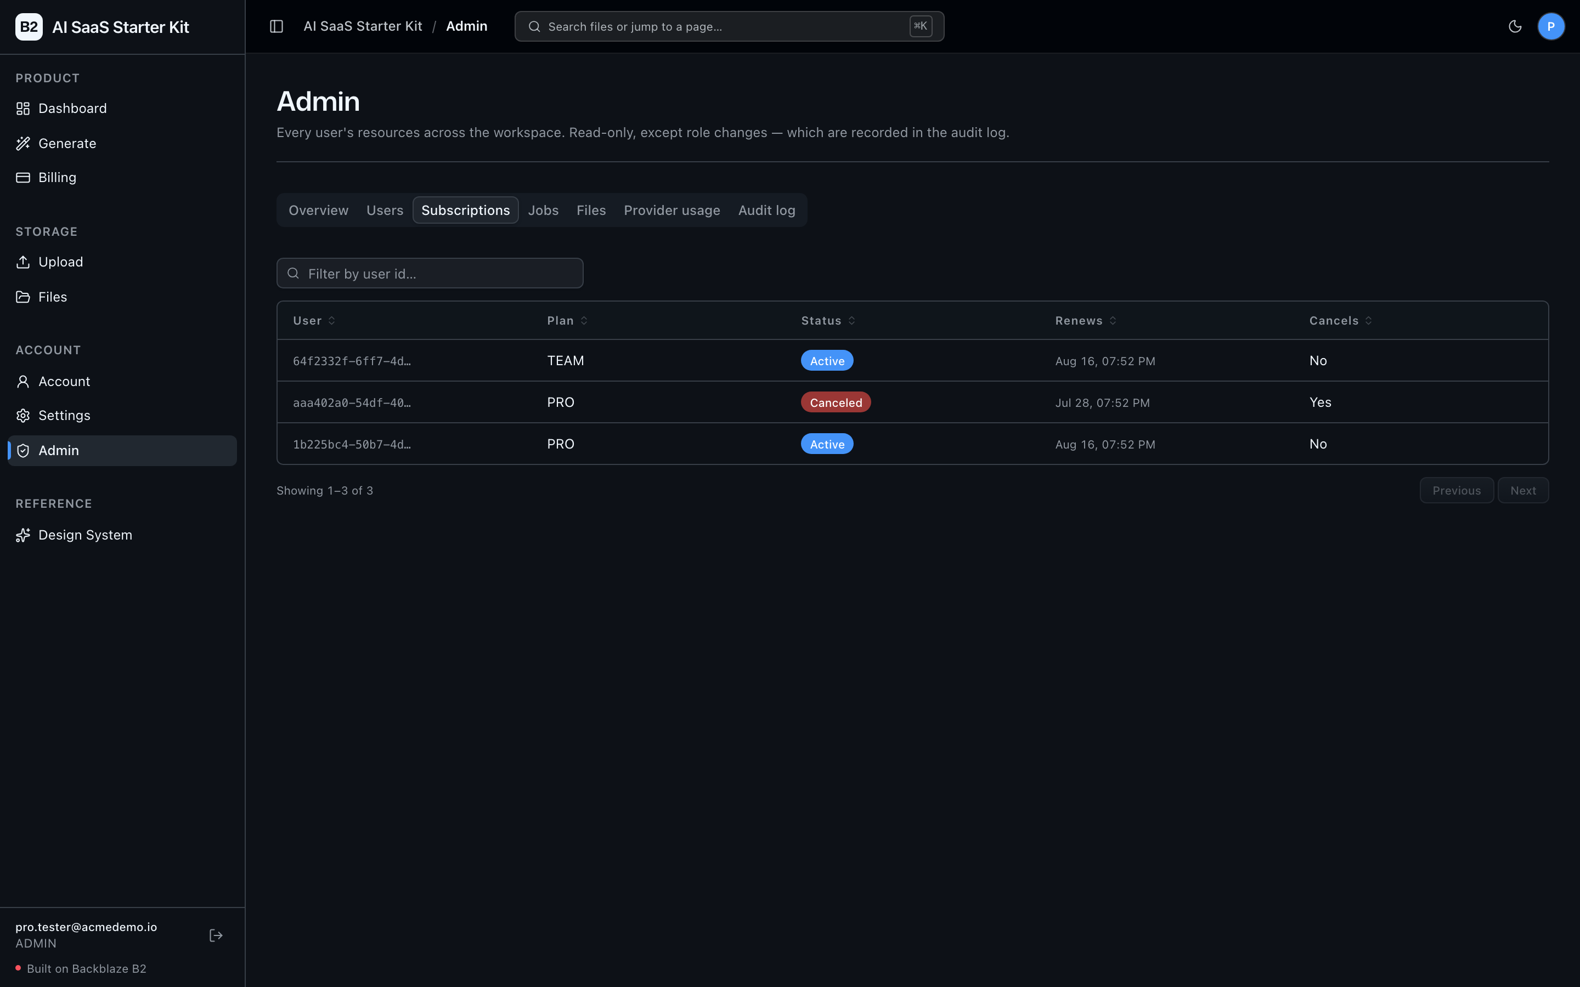The image size is (1580, 987).
Task: Focus the Search files or jump field
Action: coord(729,27)
